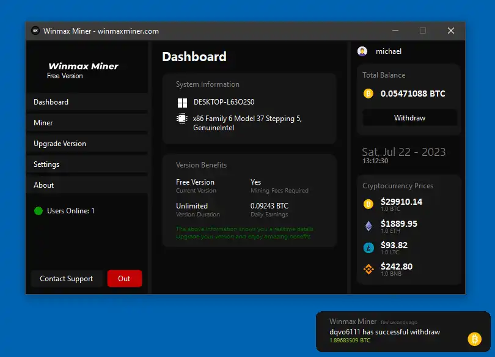
Task: Click the $1889.95 ETH price
Action: pos(398,224)
